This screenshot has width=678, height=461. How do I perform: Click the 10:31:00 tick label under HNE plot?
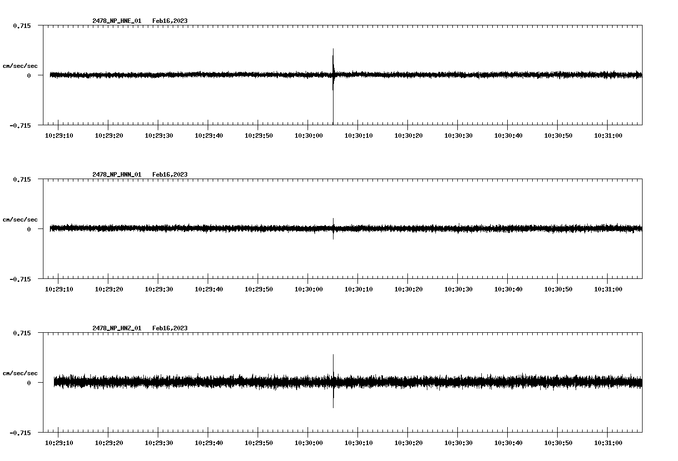tap(608, 136)
